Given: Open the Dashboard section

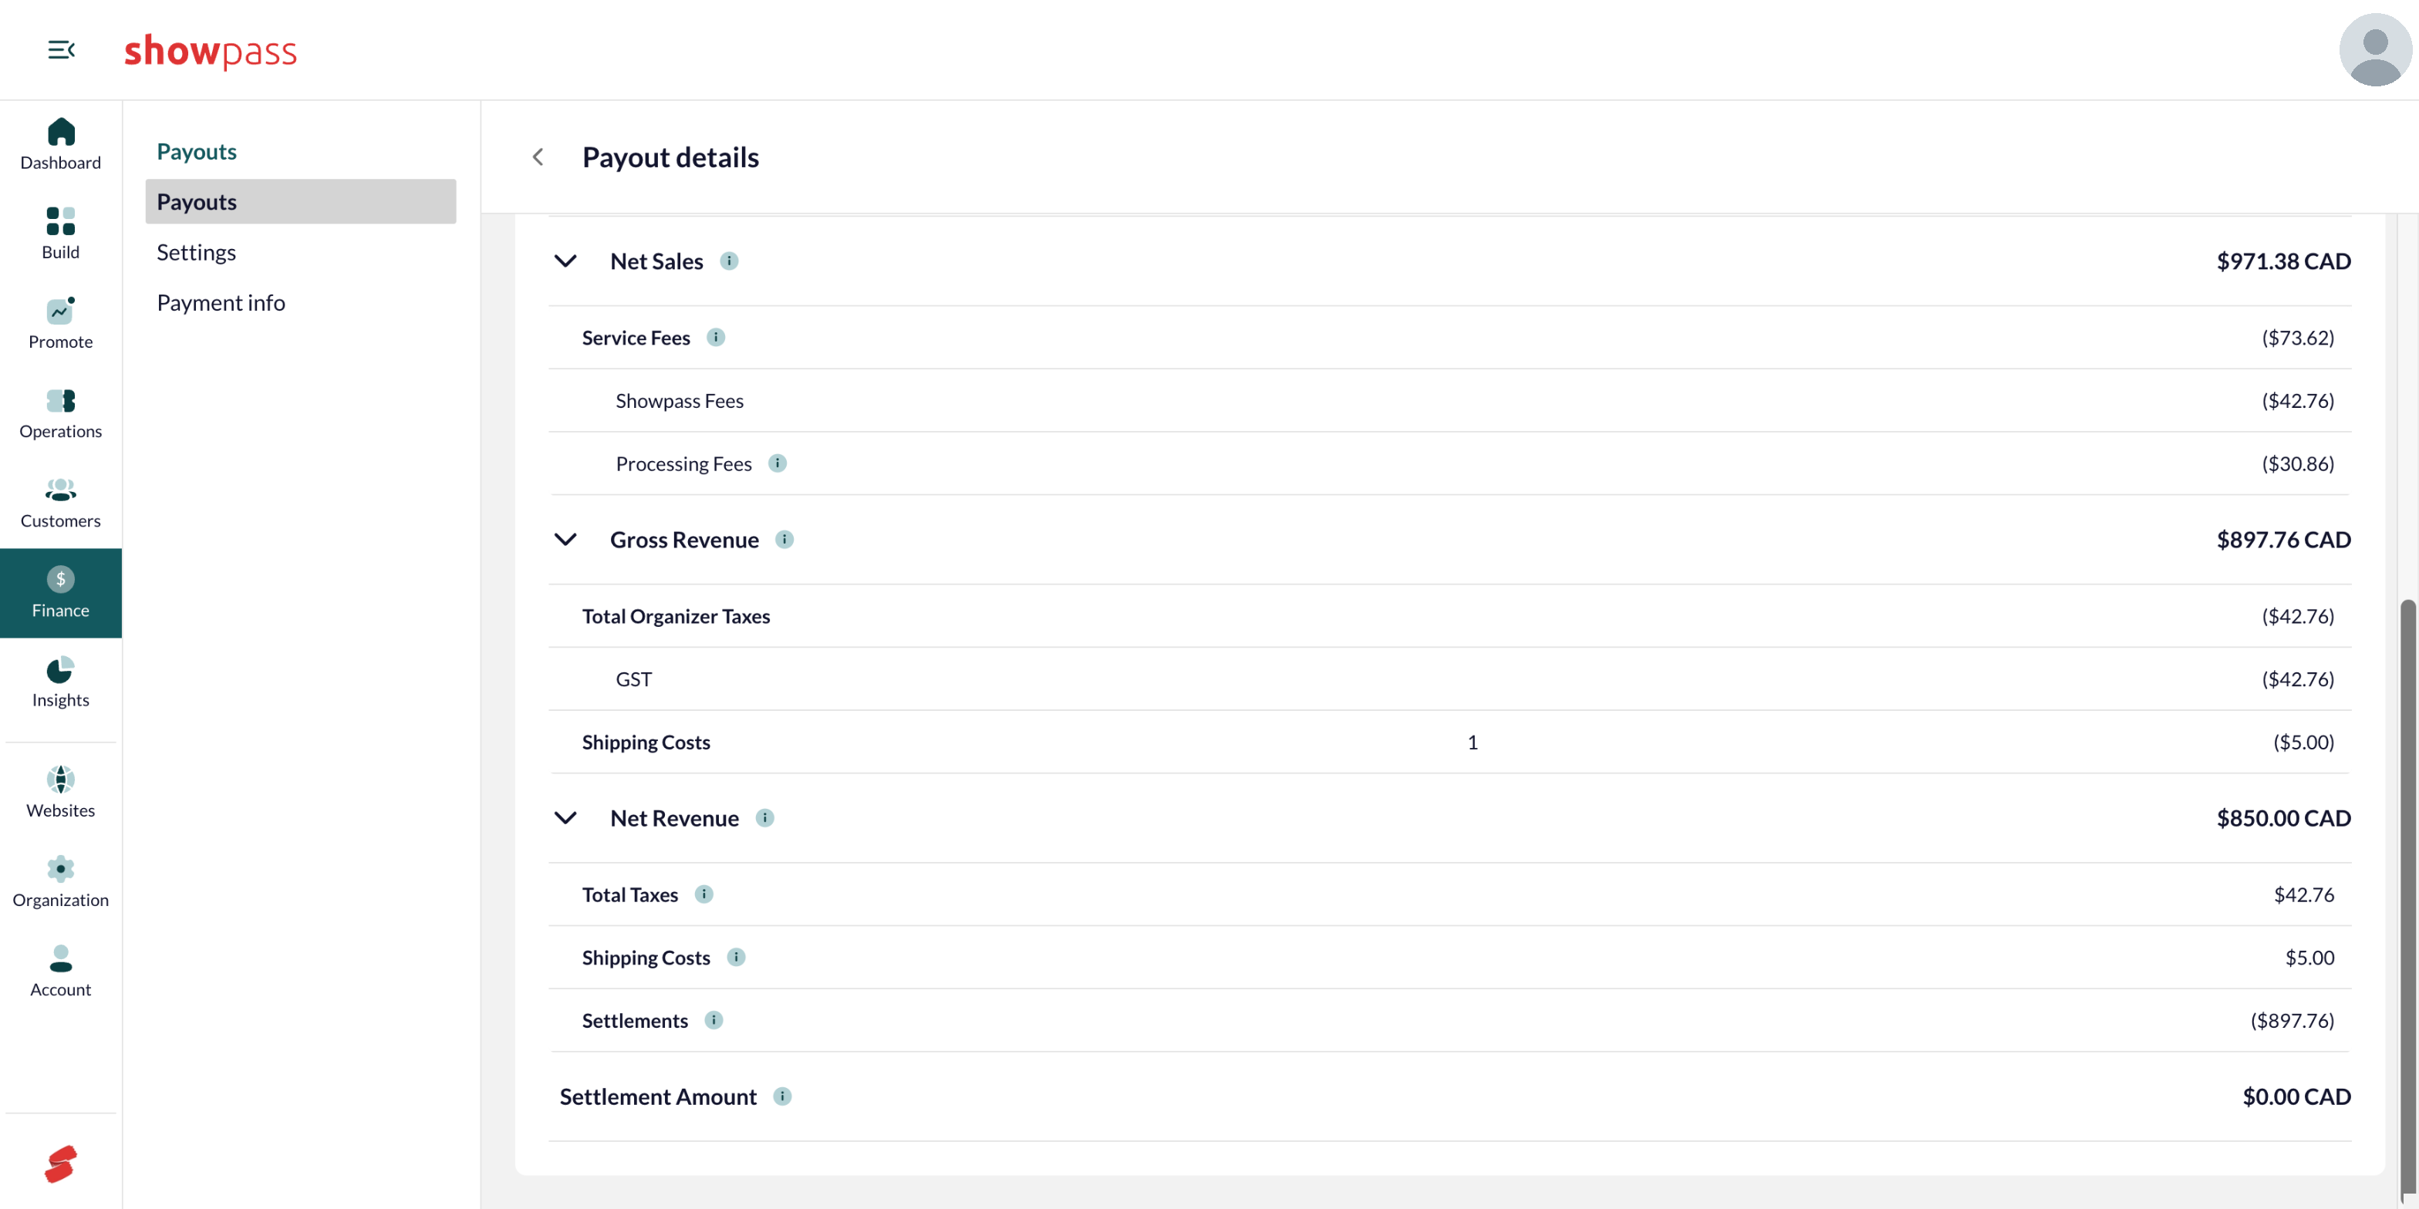Looking at the screenshot, I should tap(61, 144).
